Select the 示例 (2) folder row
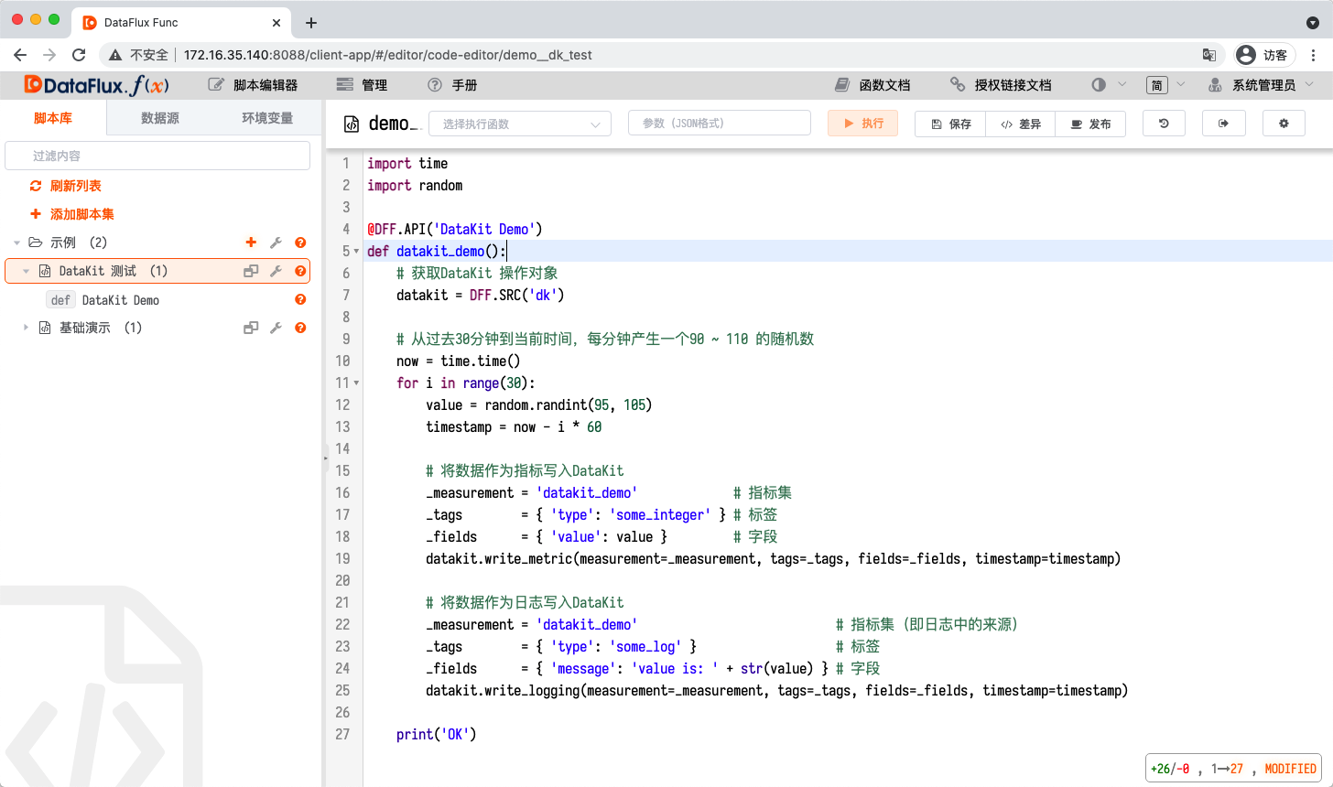Image resolution: width=1333 pixels, height=787 pixels. [157, 243]
